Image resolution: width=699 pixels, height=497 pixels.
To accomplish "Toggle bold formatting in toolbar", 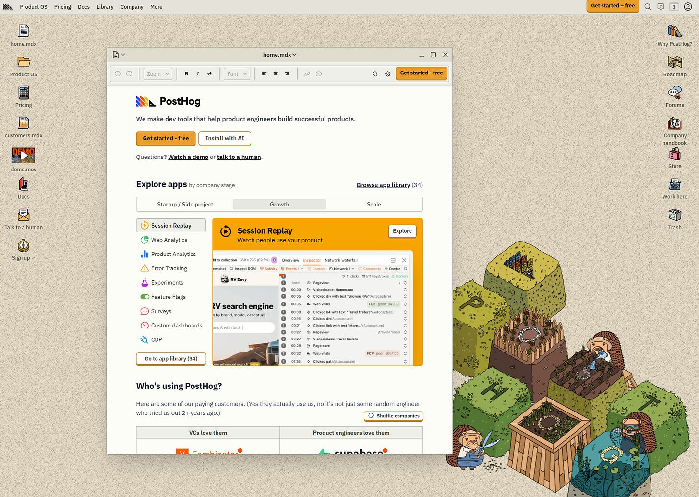I will [x=186, y=73].
